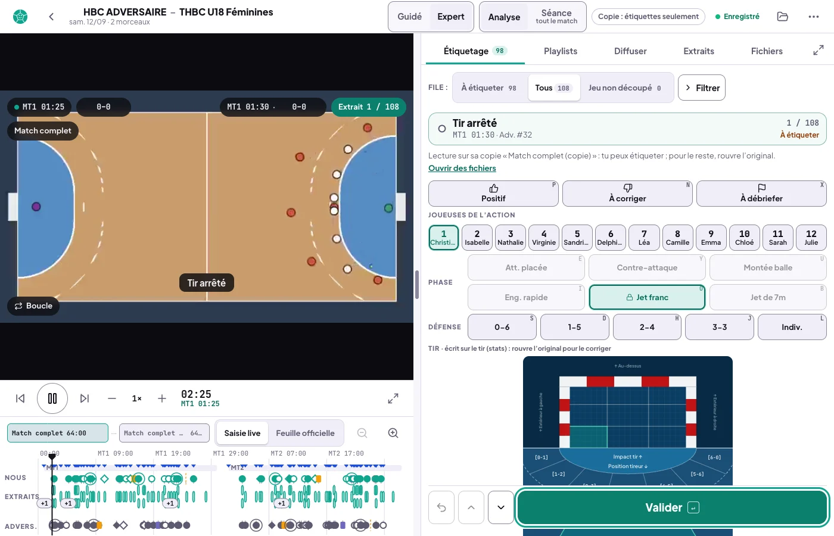Switch to Guidé mode
834x536 pixels.
point(410,17)
